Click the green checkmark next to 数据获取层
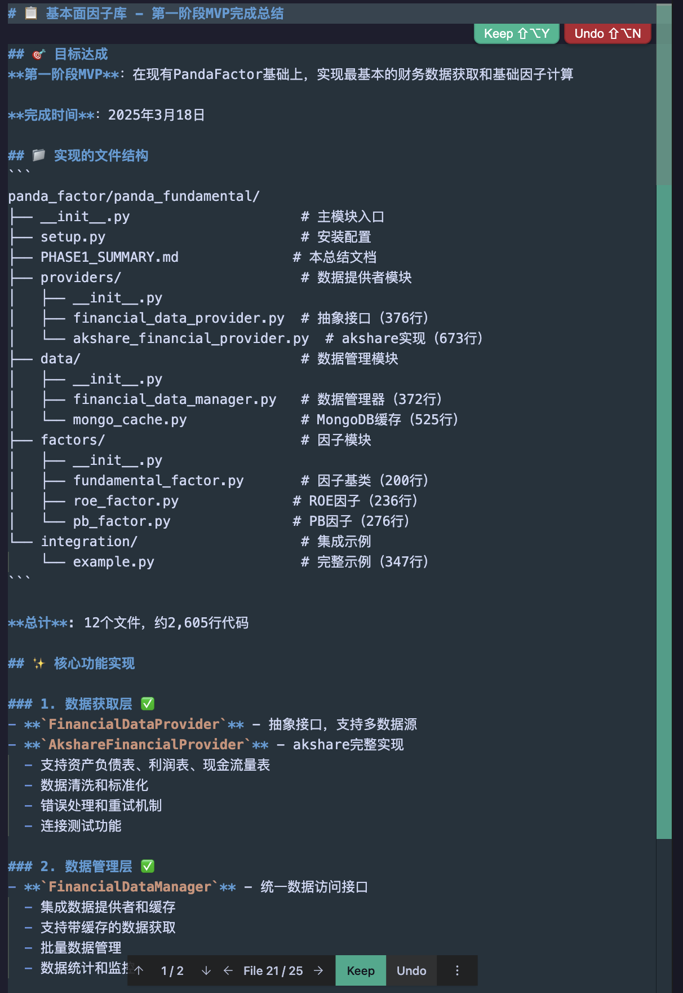Viewport: 683px width, 993px height. [x=148, y=704]
